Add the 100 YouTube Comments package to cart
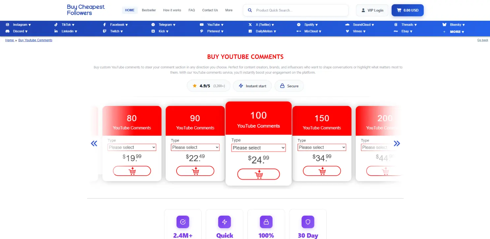Screen dimensions: 490x239 coord(258,174)
